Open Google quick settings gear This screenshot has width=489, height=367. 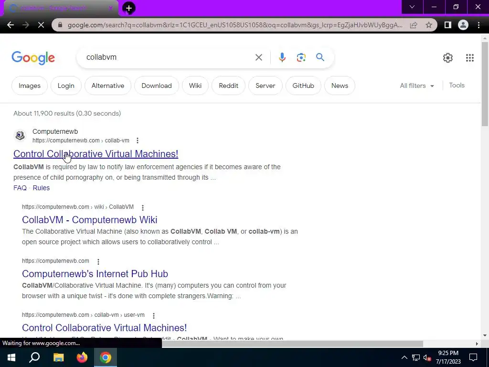(448, 58)
